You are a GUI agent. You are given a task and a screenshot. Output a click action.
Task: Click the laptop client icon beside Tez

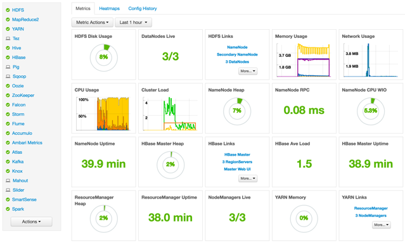(x=8, y=39)
